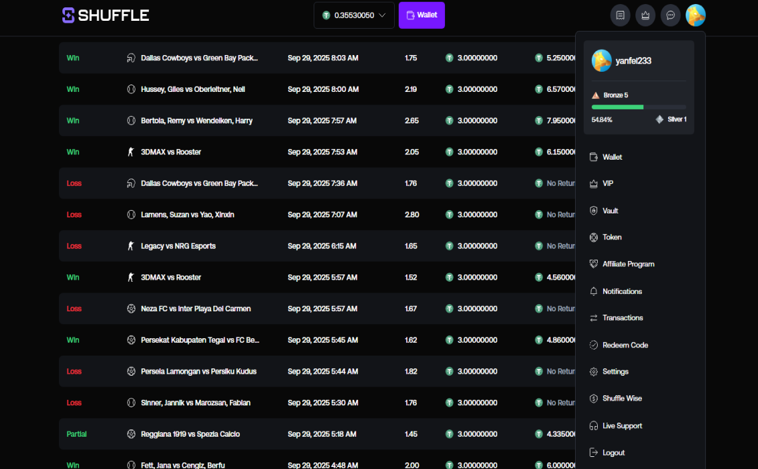Open the bet slip receipt icon
The height and width of the screenshot is (469, 758).
[x=620, y=15]
